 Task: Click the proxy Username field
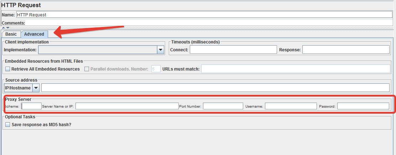click(291, 106)
